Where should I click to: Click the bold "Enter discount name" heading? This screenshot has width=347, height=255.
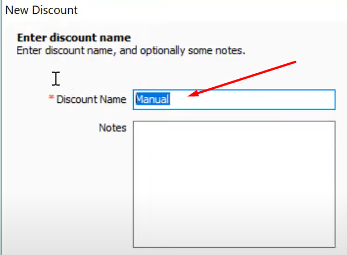pos(74,37)
